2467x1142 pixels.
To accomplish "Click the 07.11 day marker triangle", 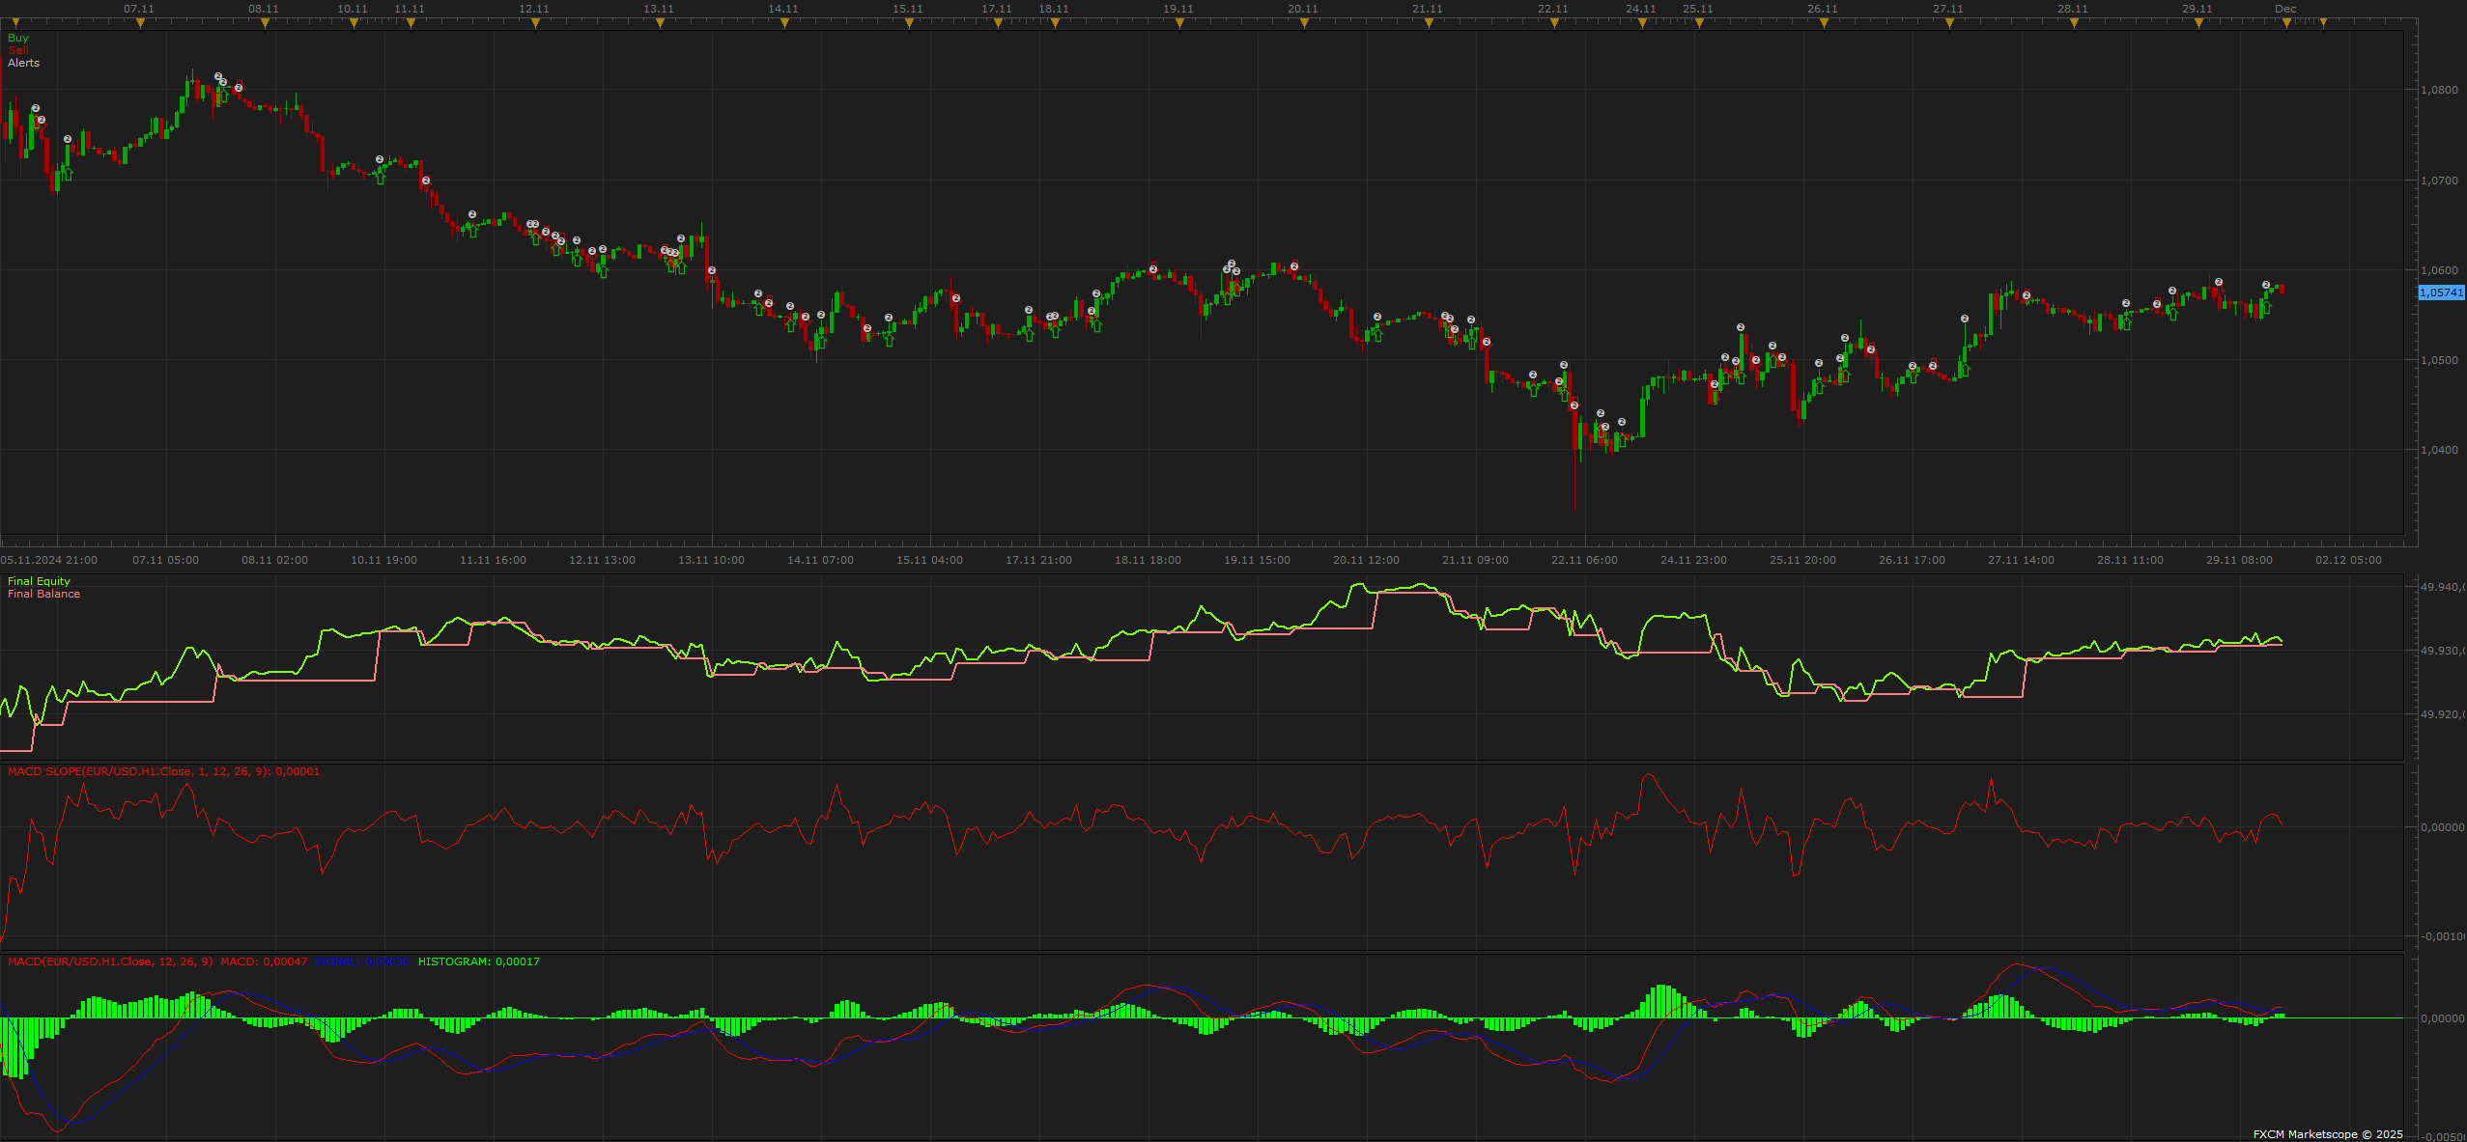I will [140, 23].
